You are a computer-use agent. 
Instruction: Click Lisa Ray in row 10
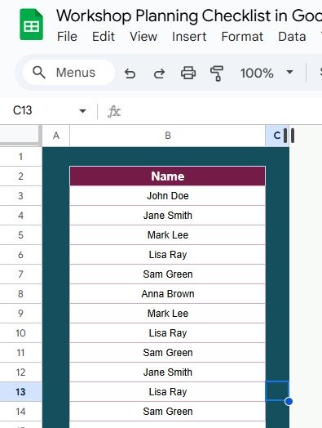pos(168,333)
